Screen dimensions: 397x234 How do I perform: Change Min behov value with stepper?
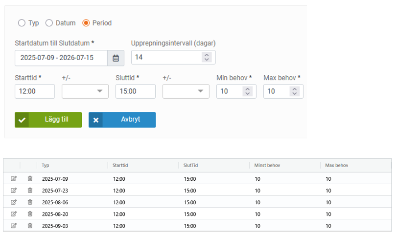[x=248, y=91]
